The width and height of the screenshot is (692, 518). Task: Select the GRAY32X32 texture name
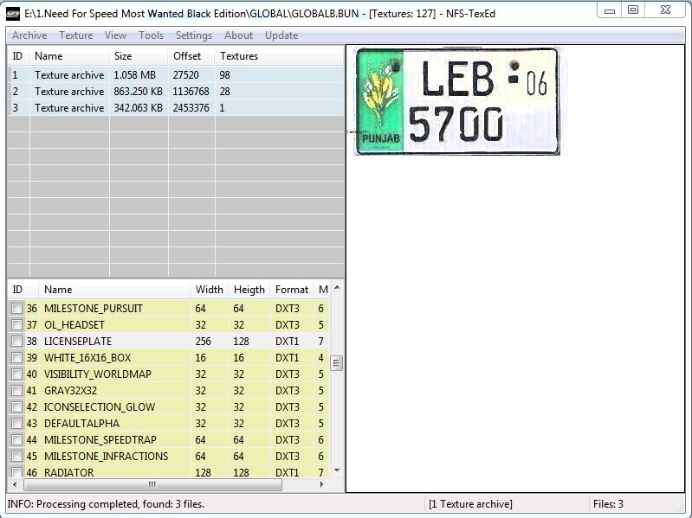point(70,390)
